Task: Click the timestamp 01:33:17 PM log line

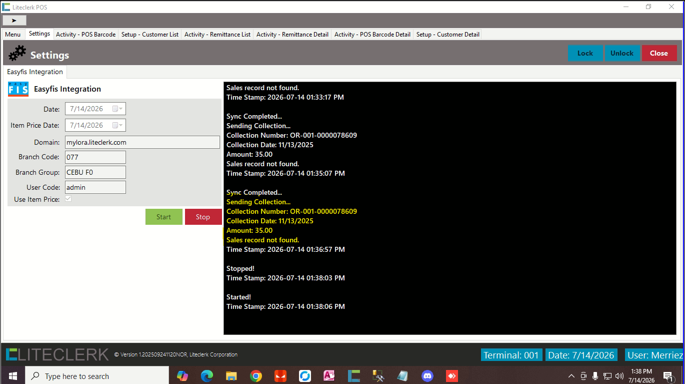Action: click(x=285, y=97)
